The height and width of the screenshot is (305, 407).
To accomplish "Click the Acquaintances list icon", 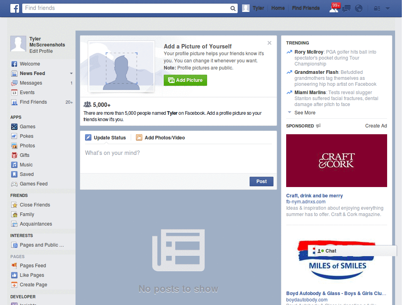I will (x=14, y=224).
